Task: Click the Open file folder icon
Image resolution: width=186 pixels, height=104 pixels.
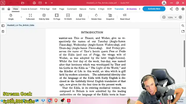Action: click(23, 3)
